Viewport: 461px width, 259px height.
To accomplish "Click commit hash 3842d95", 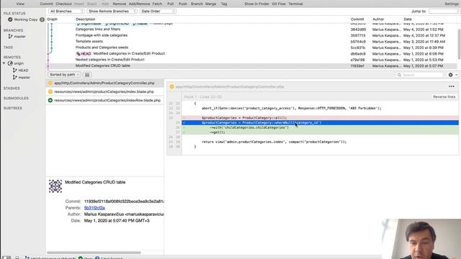I will pyautogui.click(x=358, y=29).
